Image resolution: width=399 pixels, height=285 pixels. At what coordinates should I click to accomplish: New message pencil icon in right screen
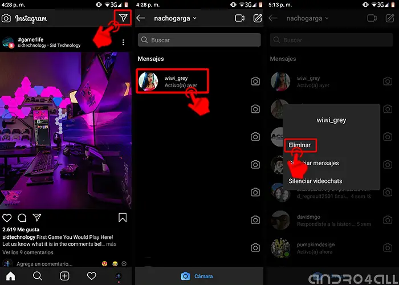[x=390, y=18]
